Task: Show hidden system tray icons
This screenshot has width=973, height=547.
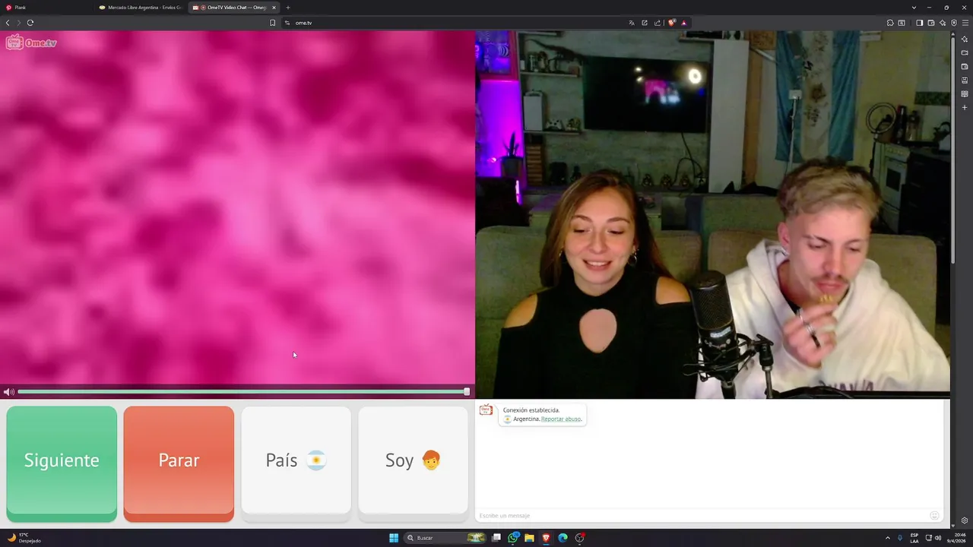Action: [x=888, y=538]
